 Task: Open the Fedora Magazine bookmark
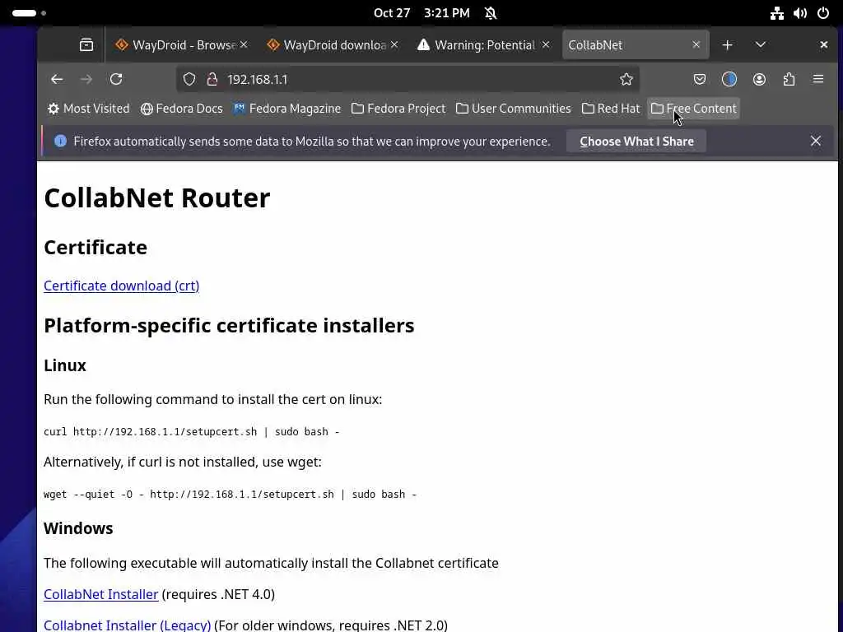click(x=287, y=109)
